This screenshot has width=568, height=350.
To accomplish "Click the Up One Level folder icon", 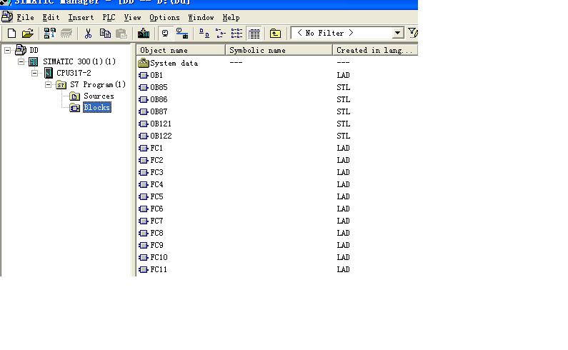I will (275, 34).
